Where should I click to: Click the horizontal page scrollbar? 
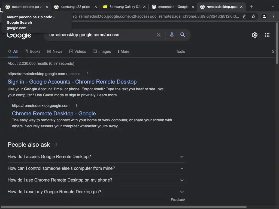[x=123, y=207]
